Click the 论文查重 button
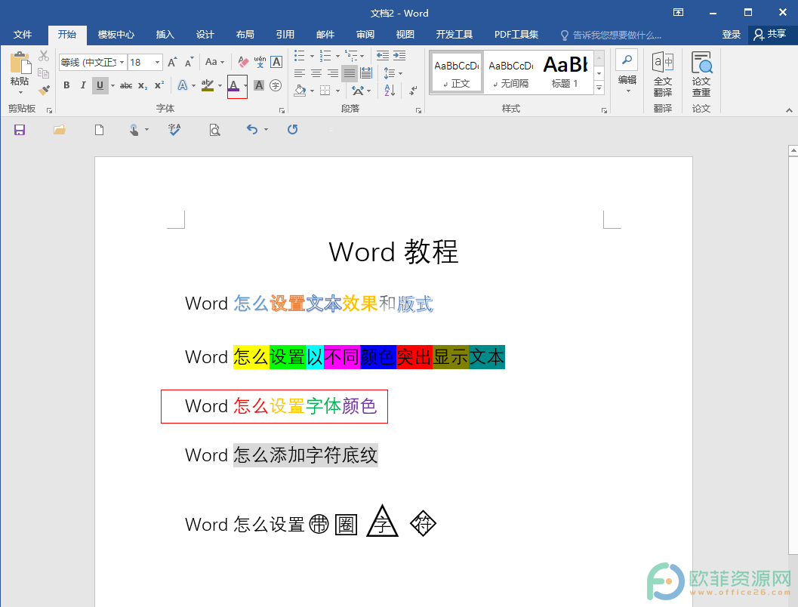The image size is (798, 607). tap(701, 74)
